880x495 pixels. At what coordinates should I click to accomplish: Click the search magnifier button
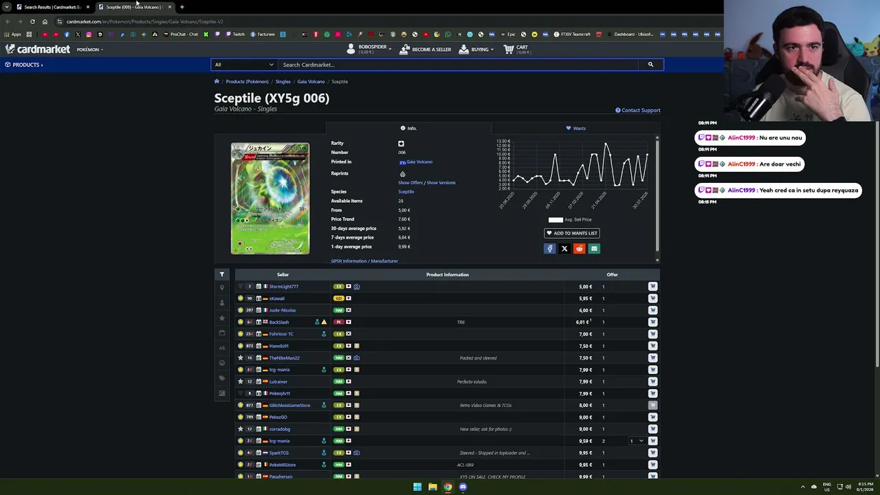(x=650, y=65)
